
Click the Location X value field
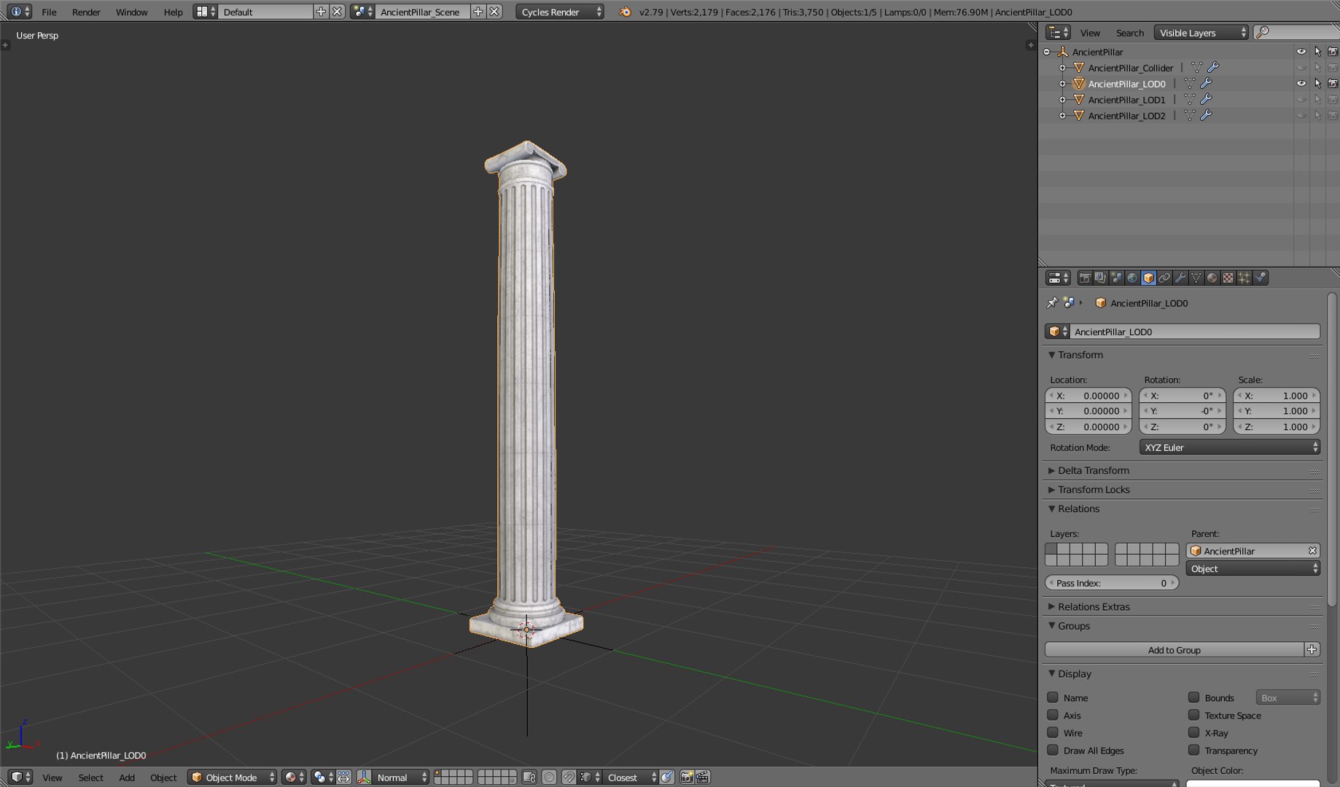click(x=1088, y=396)
